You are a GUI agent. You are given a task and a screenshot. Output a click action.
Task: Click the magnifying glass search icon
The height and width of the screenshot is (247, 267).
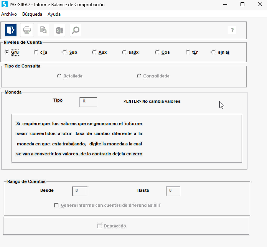coord(76,30)
